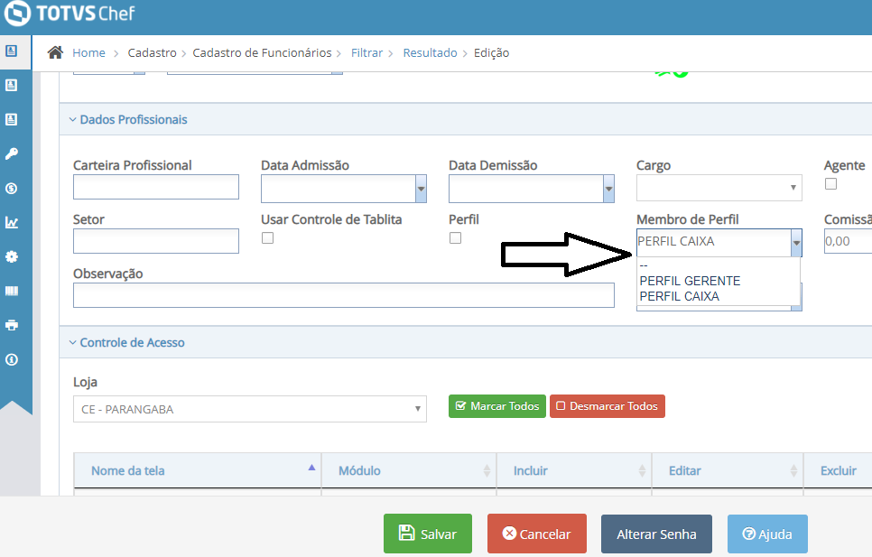
Task: Open Ajuda help button
Action: coord(767,534)
